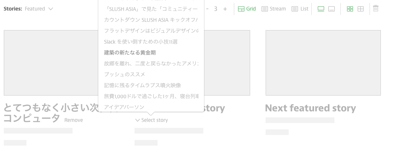Click the trash can delete icon
Image resolution: width=399 pixels, height=155 pixels.
(x=376, y=8)
